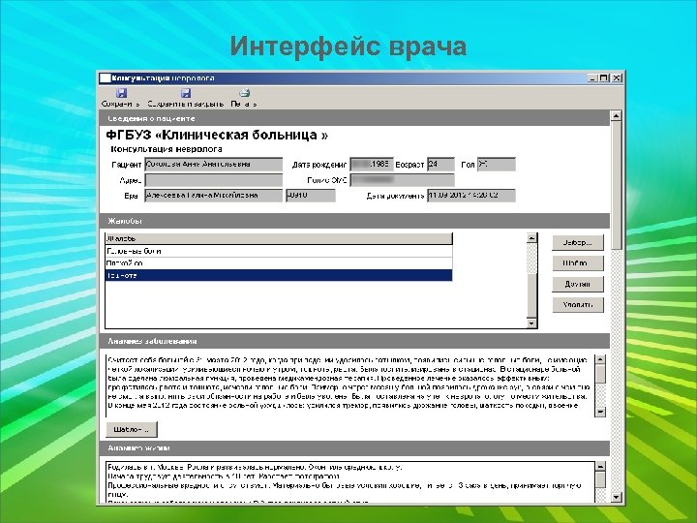Click the Возраст field showing 24
This screenshot has width=697, height=523.
point(440,164)
